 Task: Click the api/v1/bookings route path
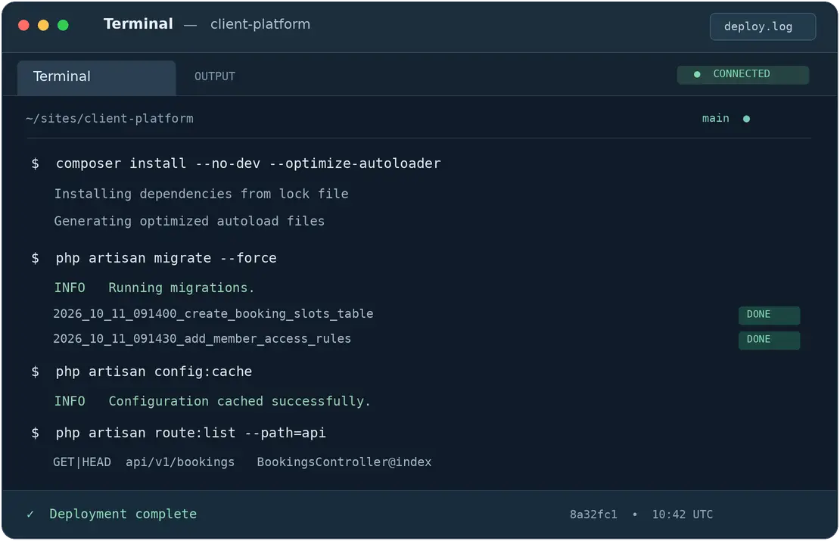click(180, 462)
